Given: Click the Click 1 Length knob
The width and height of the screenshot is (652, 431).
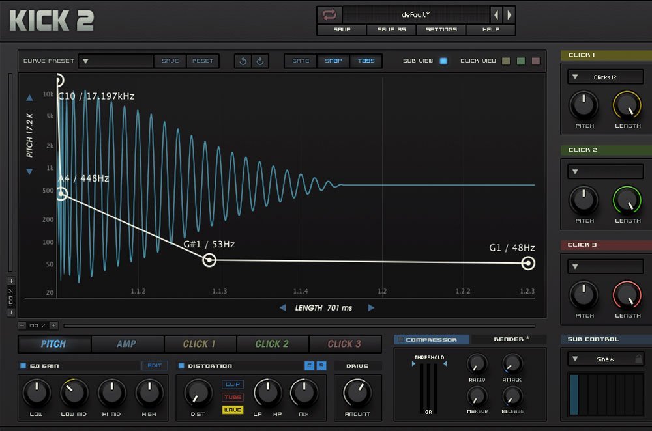Looking at the screenshot, I should tap(627, 105).
